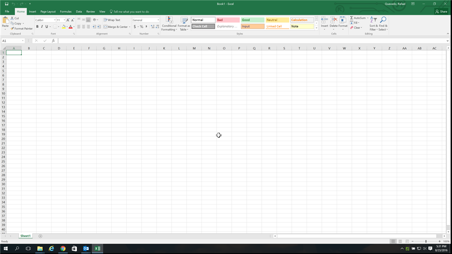Open the Formulas ribbon tab

tap(66, 11)
